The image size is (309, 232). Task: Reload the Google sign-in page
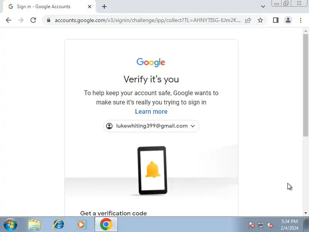tap(33, 20)
